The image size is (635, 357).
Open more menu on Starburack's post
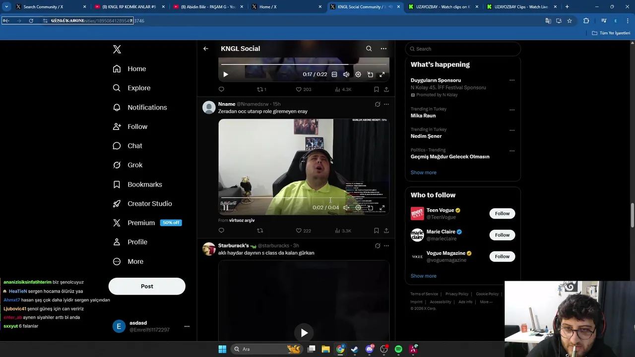coord(386,246)
